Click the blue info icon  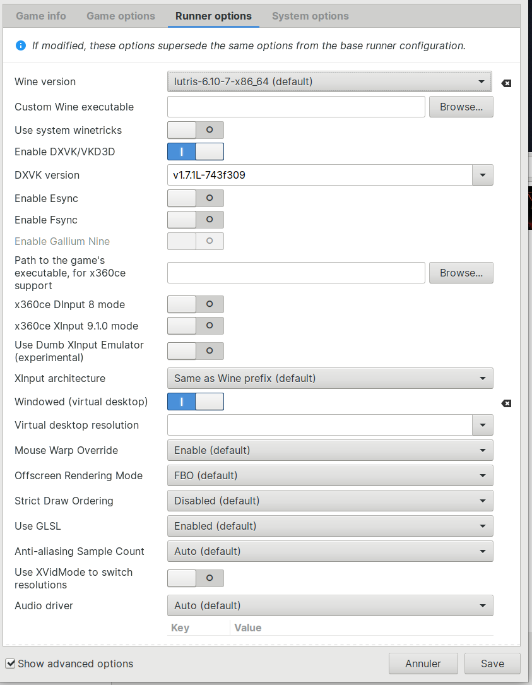[21, 45]
